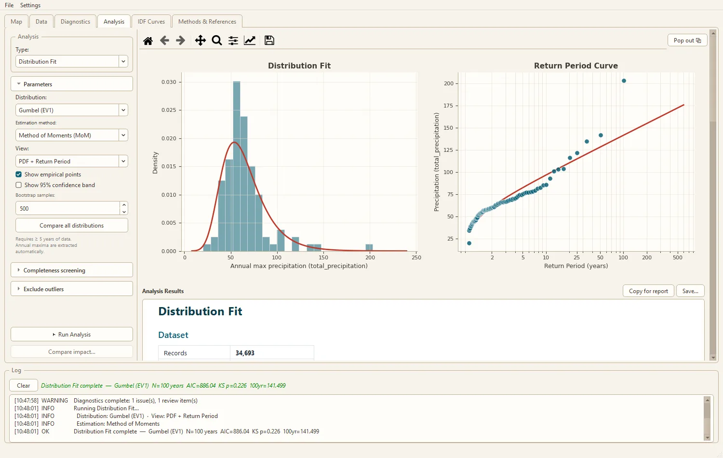This screenshot has height=458, width=723.
Task: Switch to the Map tab
Action: click(16, 22)
